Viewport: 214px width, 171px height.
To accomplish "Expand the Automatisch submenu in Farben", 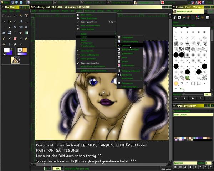I will point(130,78).
